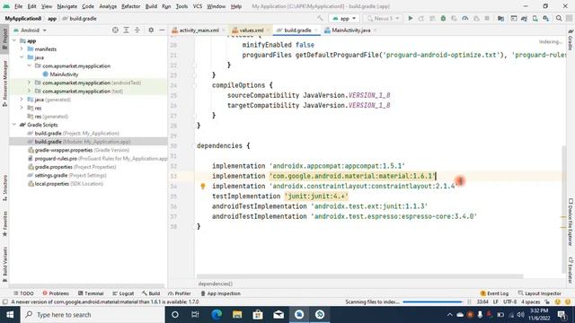Open Microsoft Store from taskbar
The image size is (575, 323).
pos(258,315)
